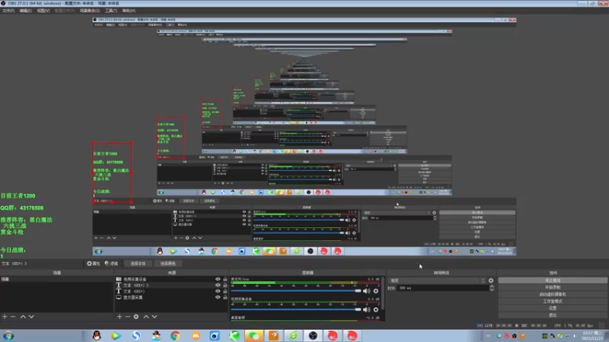
Task: Open 属性 for the selected source
Action: 93,264
